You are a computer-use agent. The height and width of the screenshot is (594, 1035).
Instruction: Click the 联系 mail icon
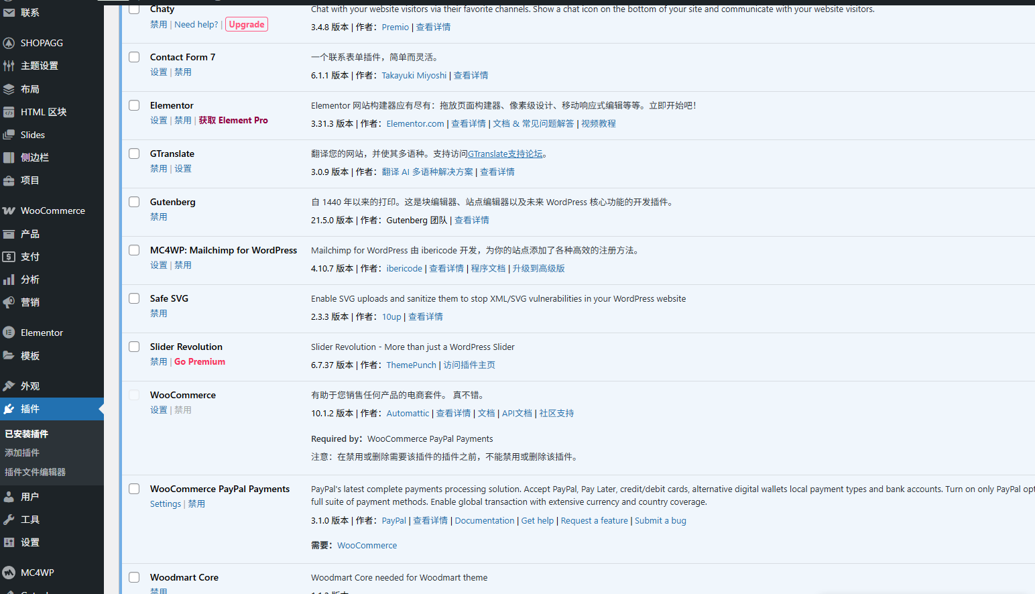[x=9, y=12]
